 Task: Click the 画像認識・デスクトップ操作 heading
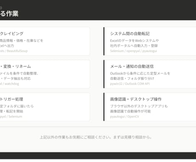tap(136, 99)
